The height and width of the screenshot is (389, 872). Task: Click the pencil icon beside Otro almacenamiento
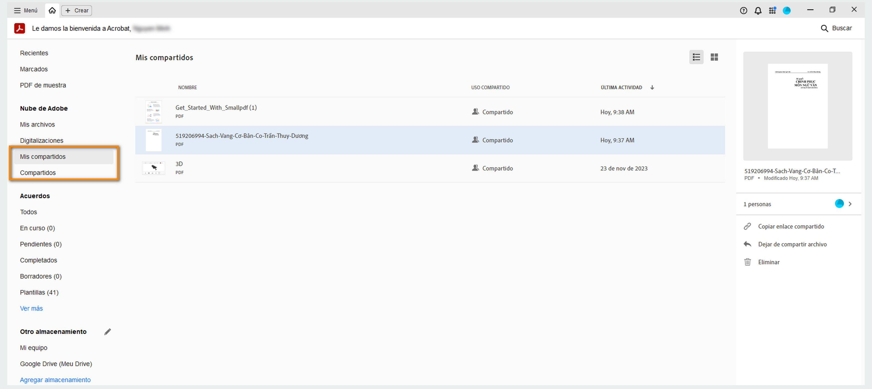(x=108, y=332)
